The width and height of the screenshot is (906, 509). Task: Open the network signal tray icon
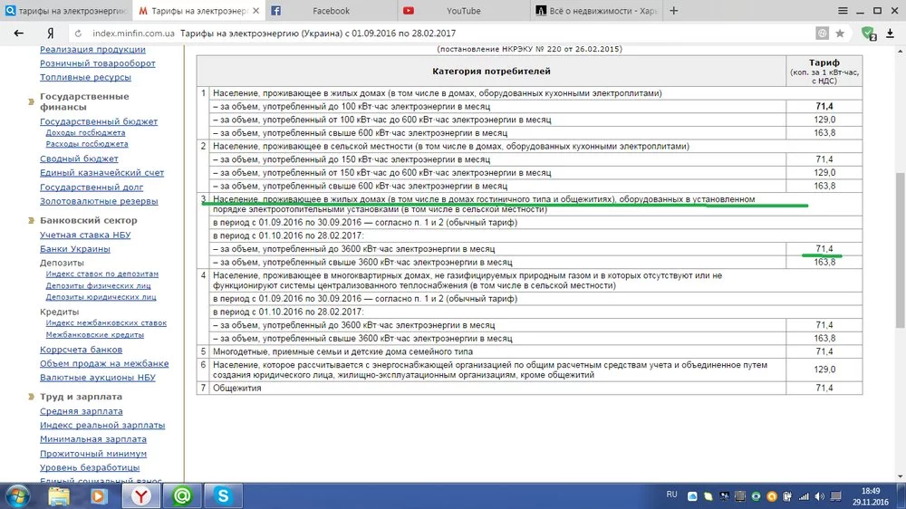[x=804, y=496]
